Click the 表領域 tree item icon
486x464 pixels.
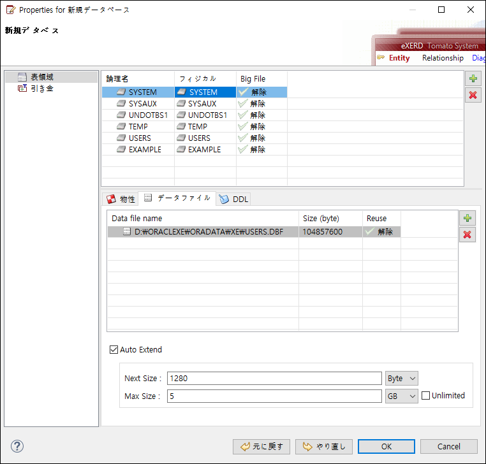(22, 77)
